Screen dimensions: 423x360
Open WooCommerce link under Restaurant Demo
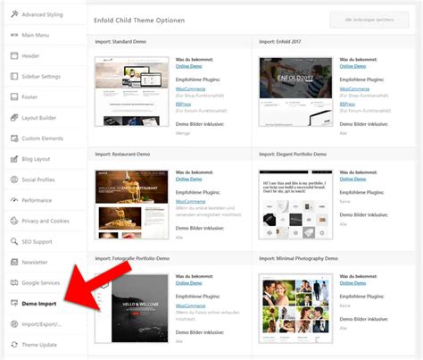pyautogui.click(x=190, y=201)
